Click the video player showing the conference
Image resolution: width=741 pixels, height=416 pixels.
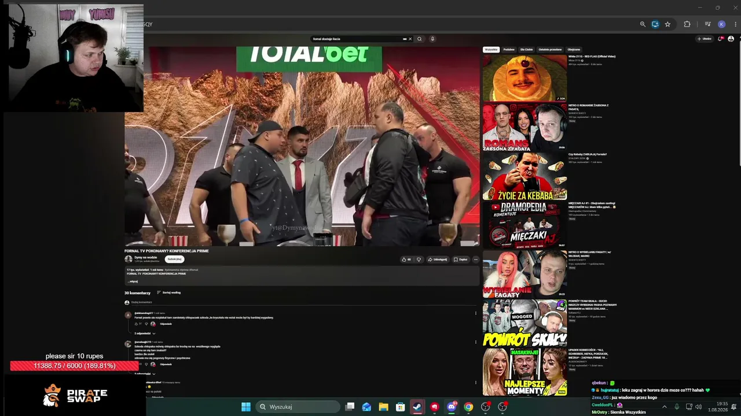(302, 147)
